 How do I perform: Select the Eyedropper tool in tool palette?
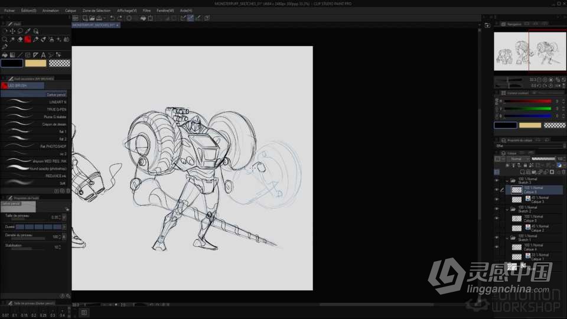pos(28,31)
